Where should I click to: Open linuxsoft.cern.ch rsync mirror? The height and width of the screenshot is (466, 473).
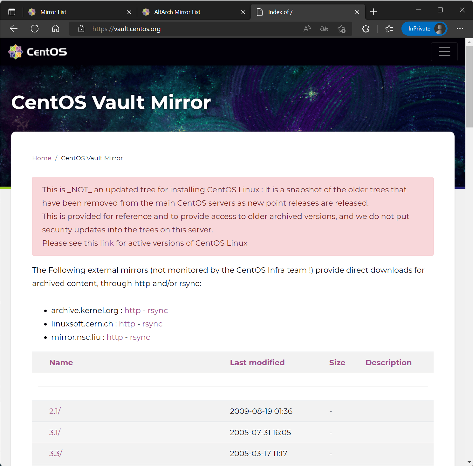tap(152, 324)
